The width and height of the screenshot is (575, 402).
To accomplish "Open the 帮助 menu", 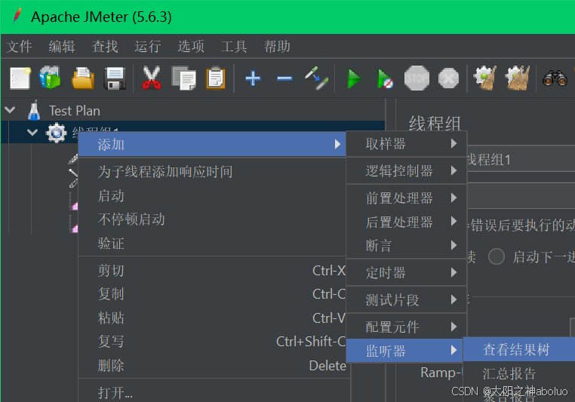I will 277,47.
